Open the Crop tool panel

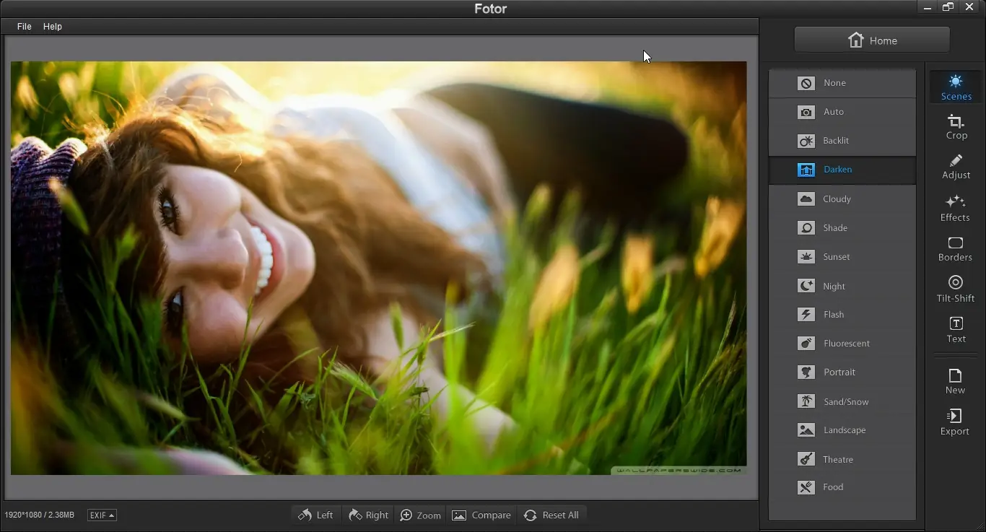[956, 127]
